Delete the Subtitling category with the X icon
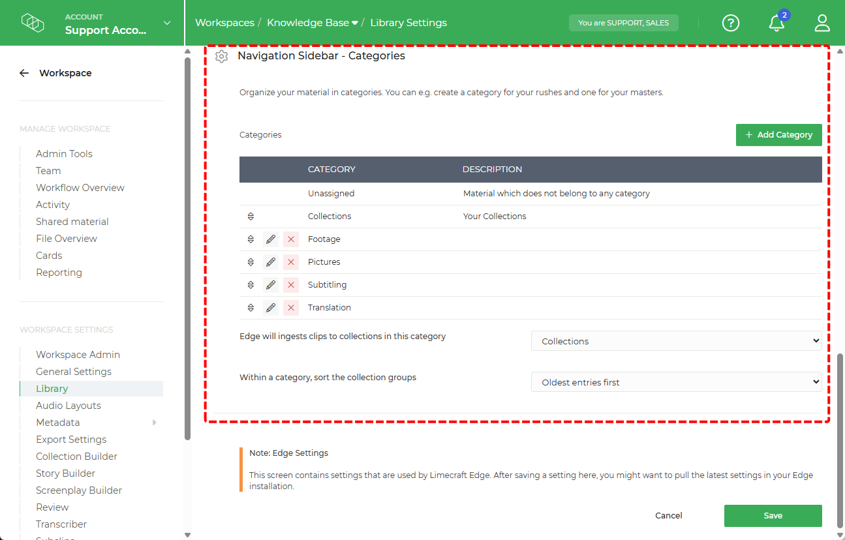This screenshot has width=845, height=540. 290,284
